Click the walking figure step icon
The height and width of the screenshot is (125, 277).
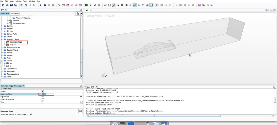click(x=91, y=5)
